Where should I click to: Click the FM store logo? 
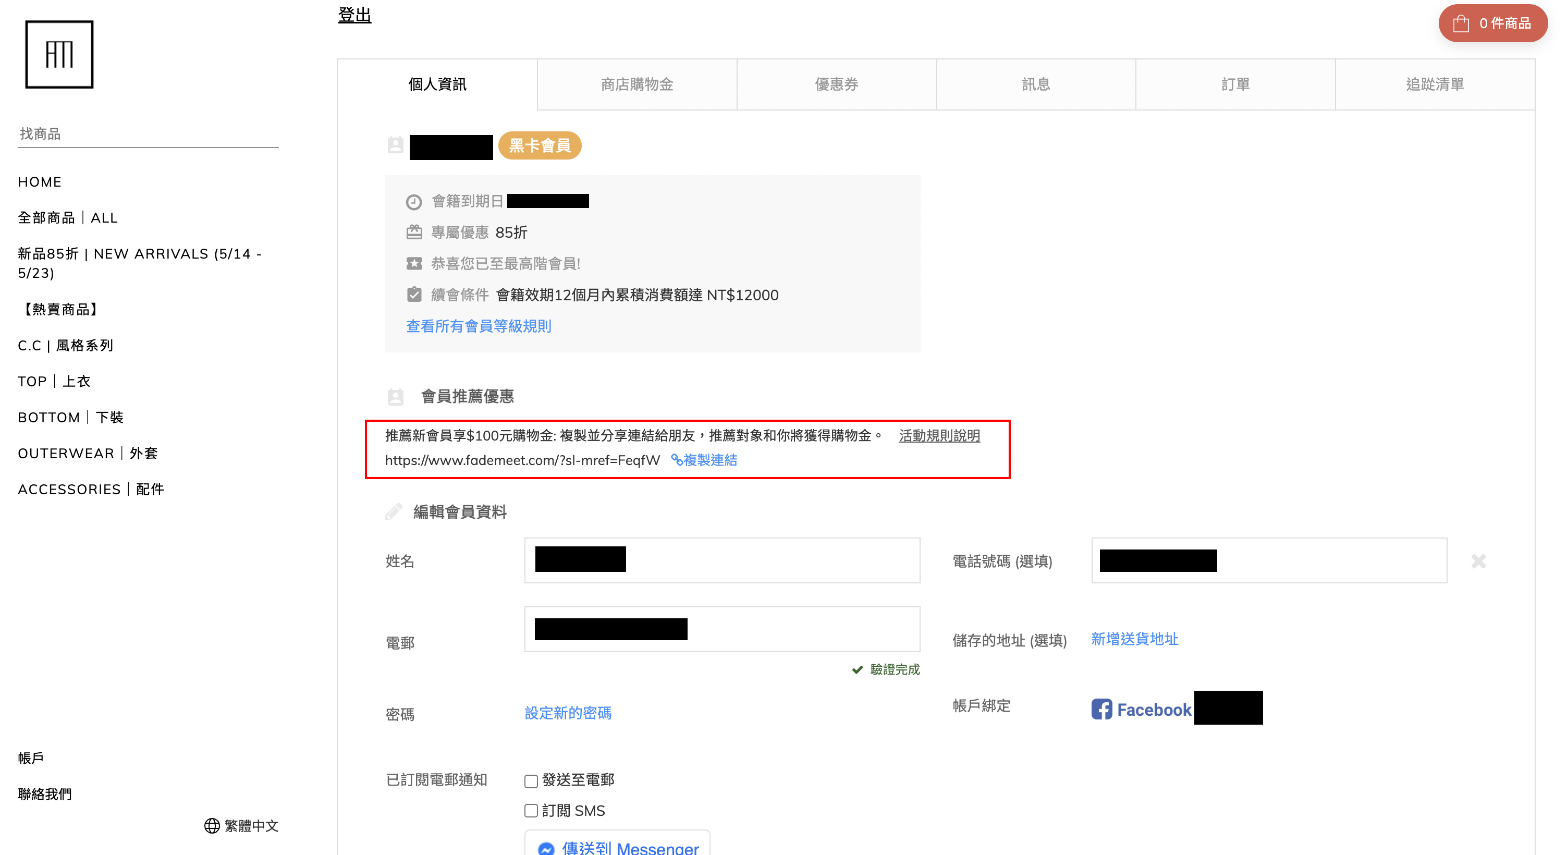click(x=59, y=55)
